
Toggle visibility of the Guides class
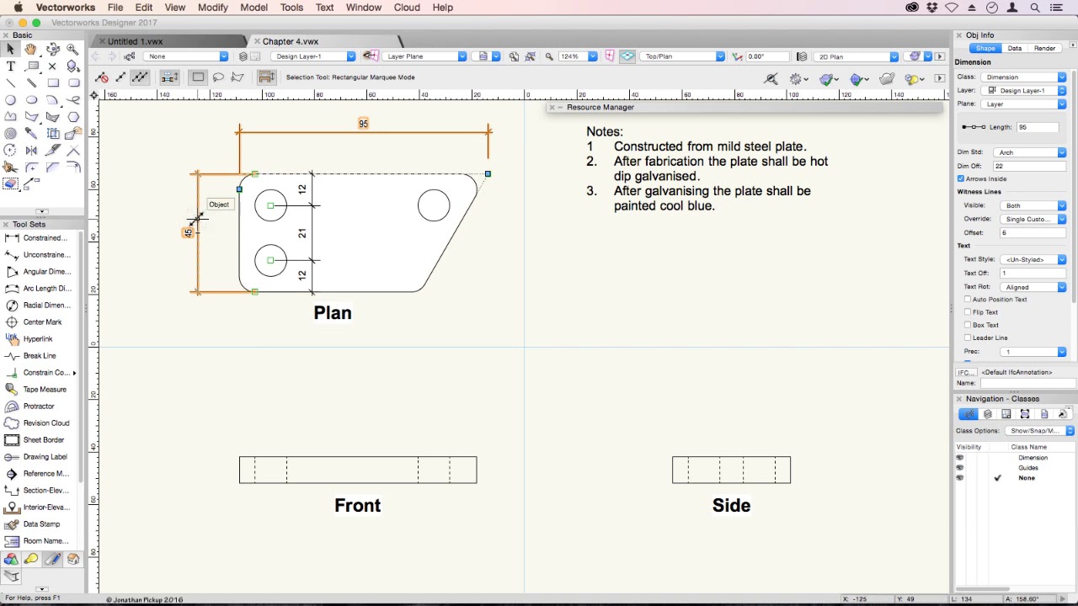tap(959, 467)
